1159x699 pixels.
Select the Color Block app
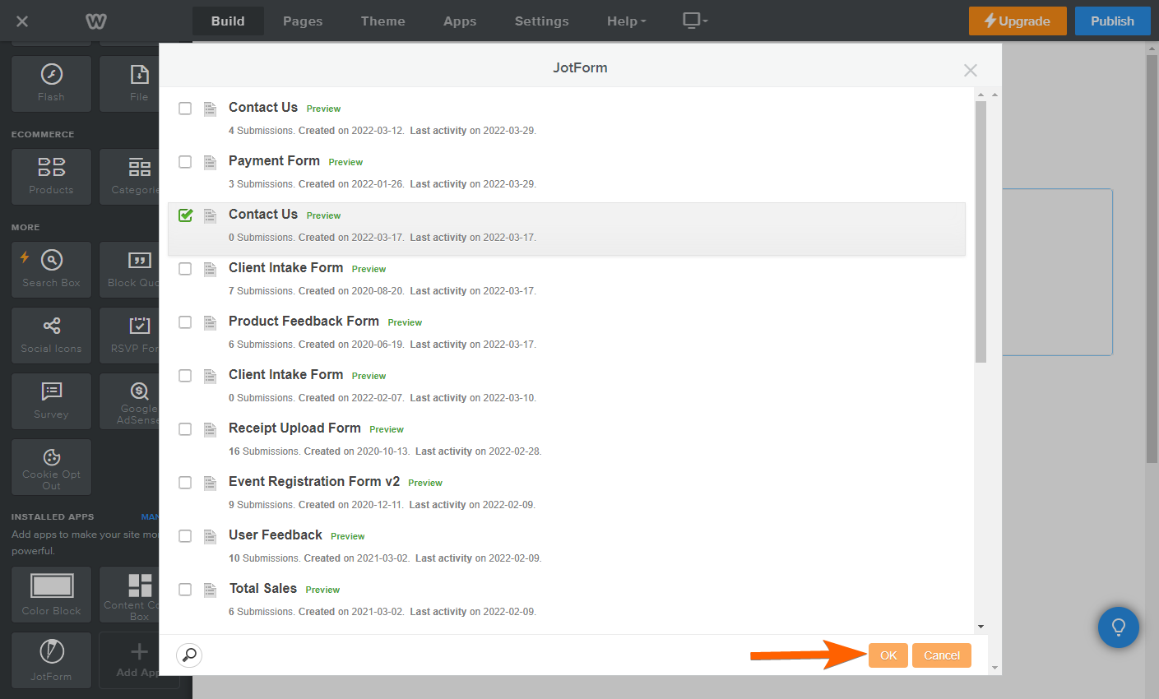click(x=51, y=595)
